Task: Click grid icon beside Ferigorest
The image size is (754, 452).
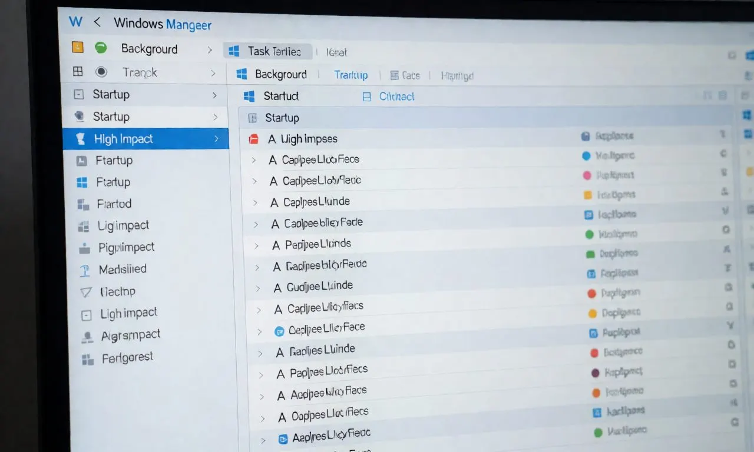Action: 88,359
